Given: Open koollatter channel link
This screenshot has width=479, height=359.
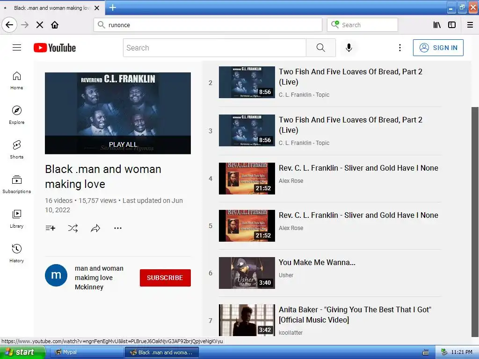Looking at the screenshot, I should pos(290,333).
